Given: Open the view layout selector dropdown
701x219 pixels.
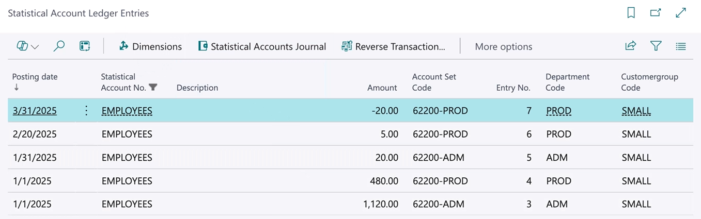Looking at the screenshot, I should (28, 46).
